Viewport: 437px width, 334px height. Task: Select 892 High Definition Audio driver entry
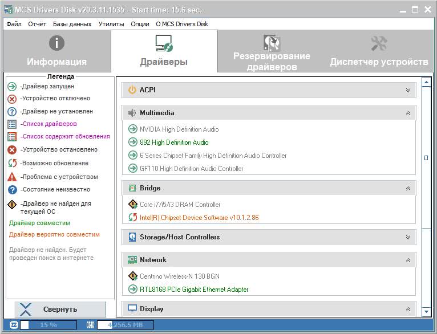pos(174,142)
